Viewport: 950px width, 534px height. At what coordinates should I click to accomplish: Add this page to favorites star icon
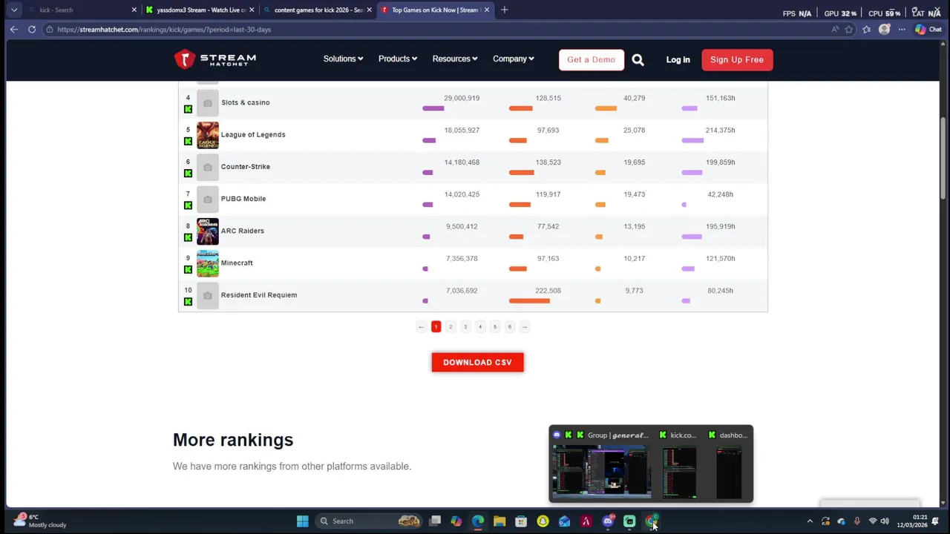pos(849,30)
